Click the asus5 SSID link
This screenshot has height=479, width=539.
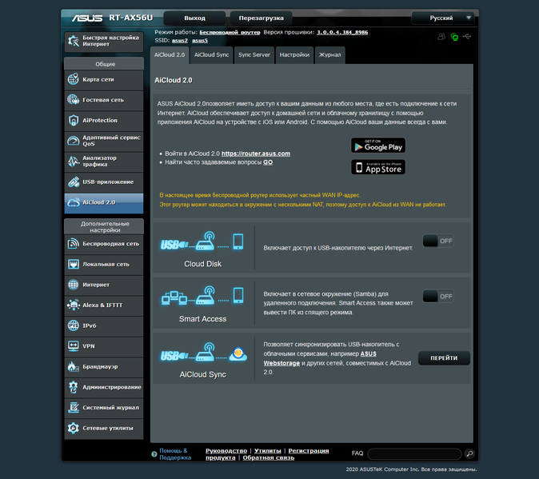click(x=200, y=41)
